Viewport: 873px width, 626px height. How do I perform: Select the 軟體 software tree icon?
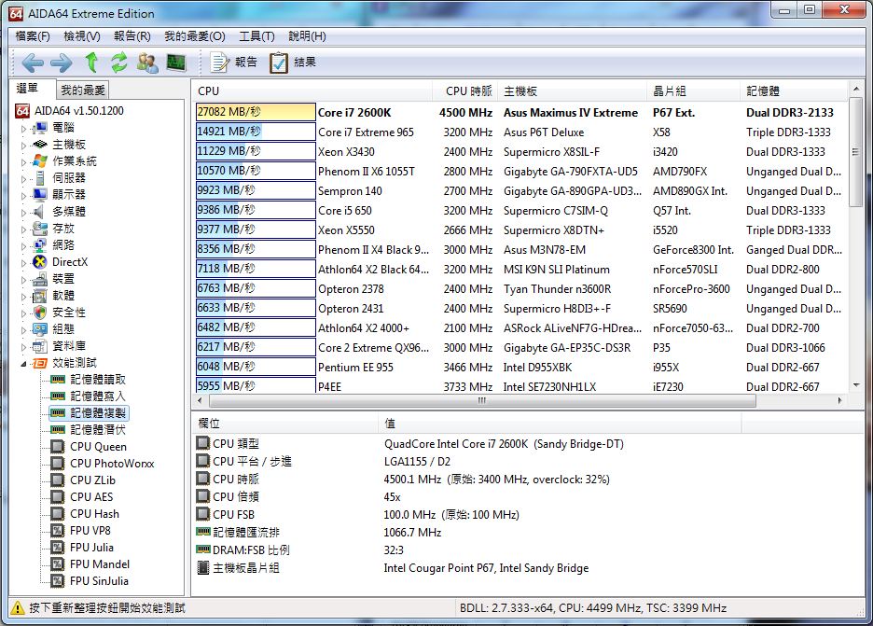[x=39, y=296]
